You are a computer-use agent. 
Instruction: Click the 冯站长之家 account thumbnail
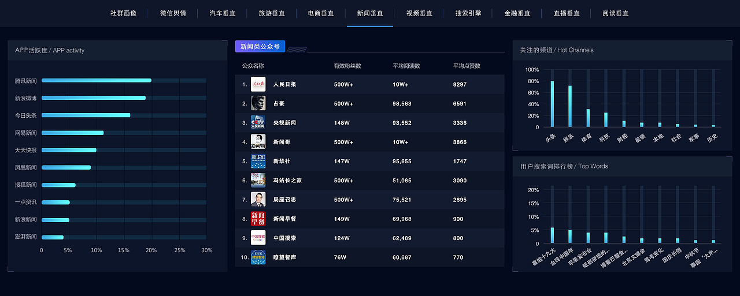point(258,180)
